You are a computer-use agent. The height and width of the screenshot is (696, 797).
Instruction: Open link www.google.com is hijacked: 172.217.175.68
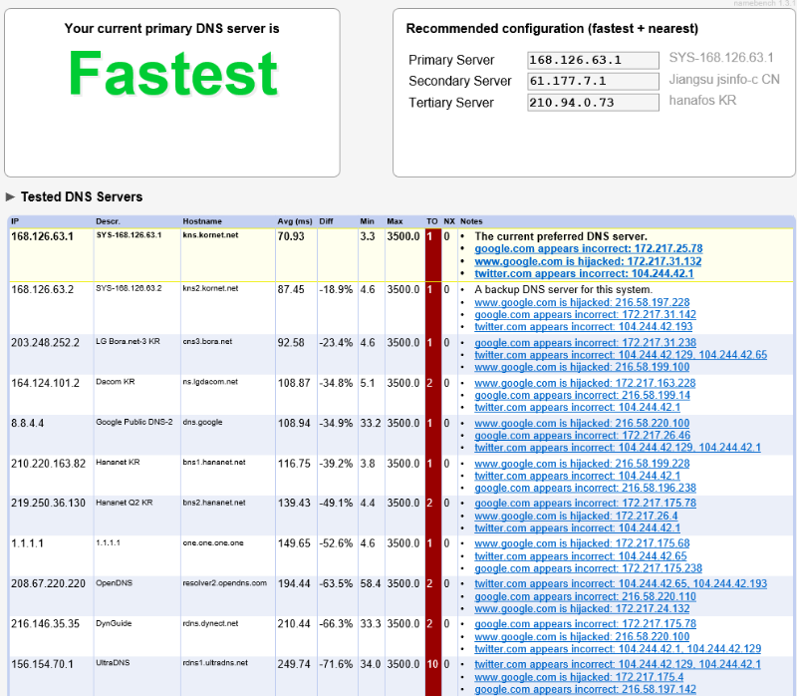pyautogui.click(x=582, y=543)
